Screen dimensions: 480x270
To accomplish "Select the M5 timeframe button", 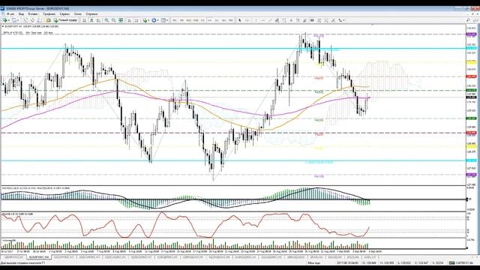I will click(x=181, y=20).
